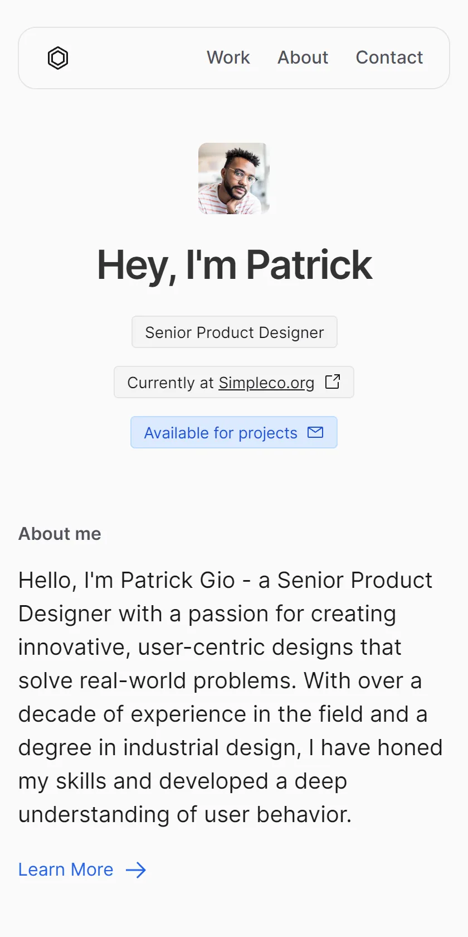The image size is (468, 937).
Task: Click the envelope mail icon
Action: pos(315,432)
